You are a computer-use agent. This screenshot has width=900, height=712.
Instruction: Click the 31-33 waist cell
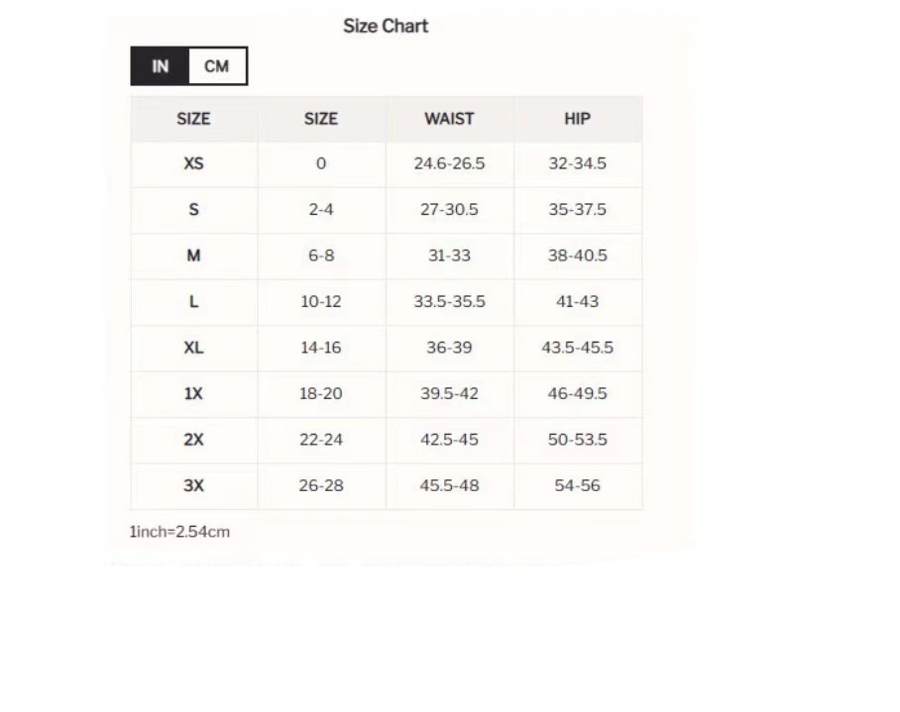tap(449, 255)
